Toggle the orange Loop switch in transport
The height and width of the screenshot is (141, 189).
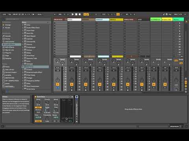click(118, 14)
